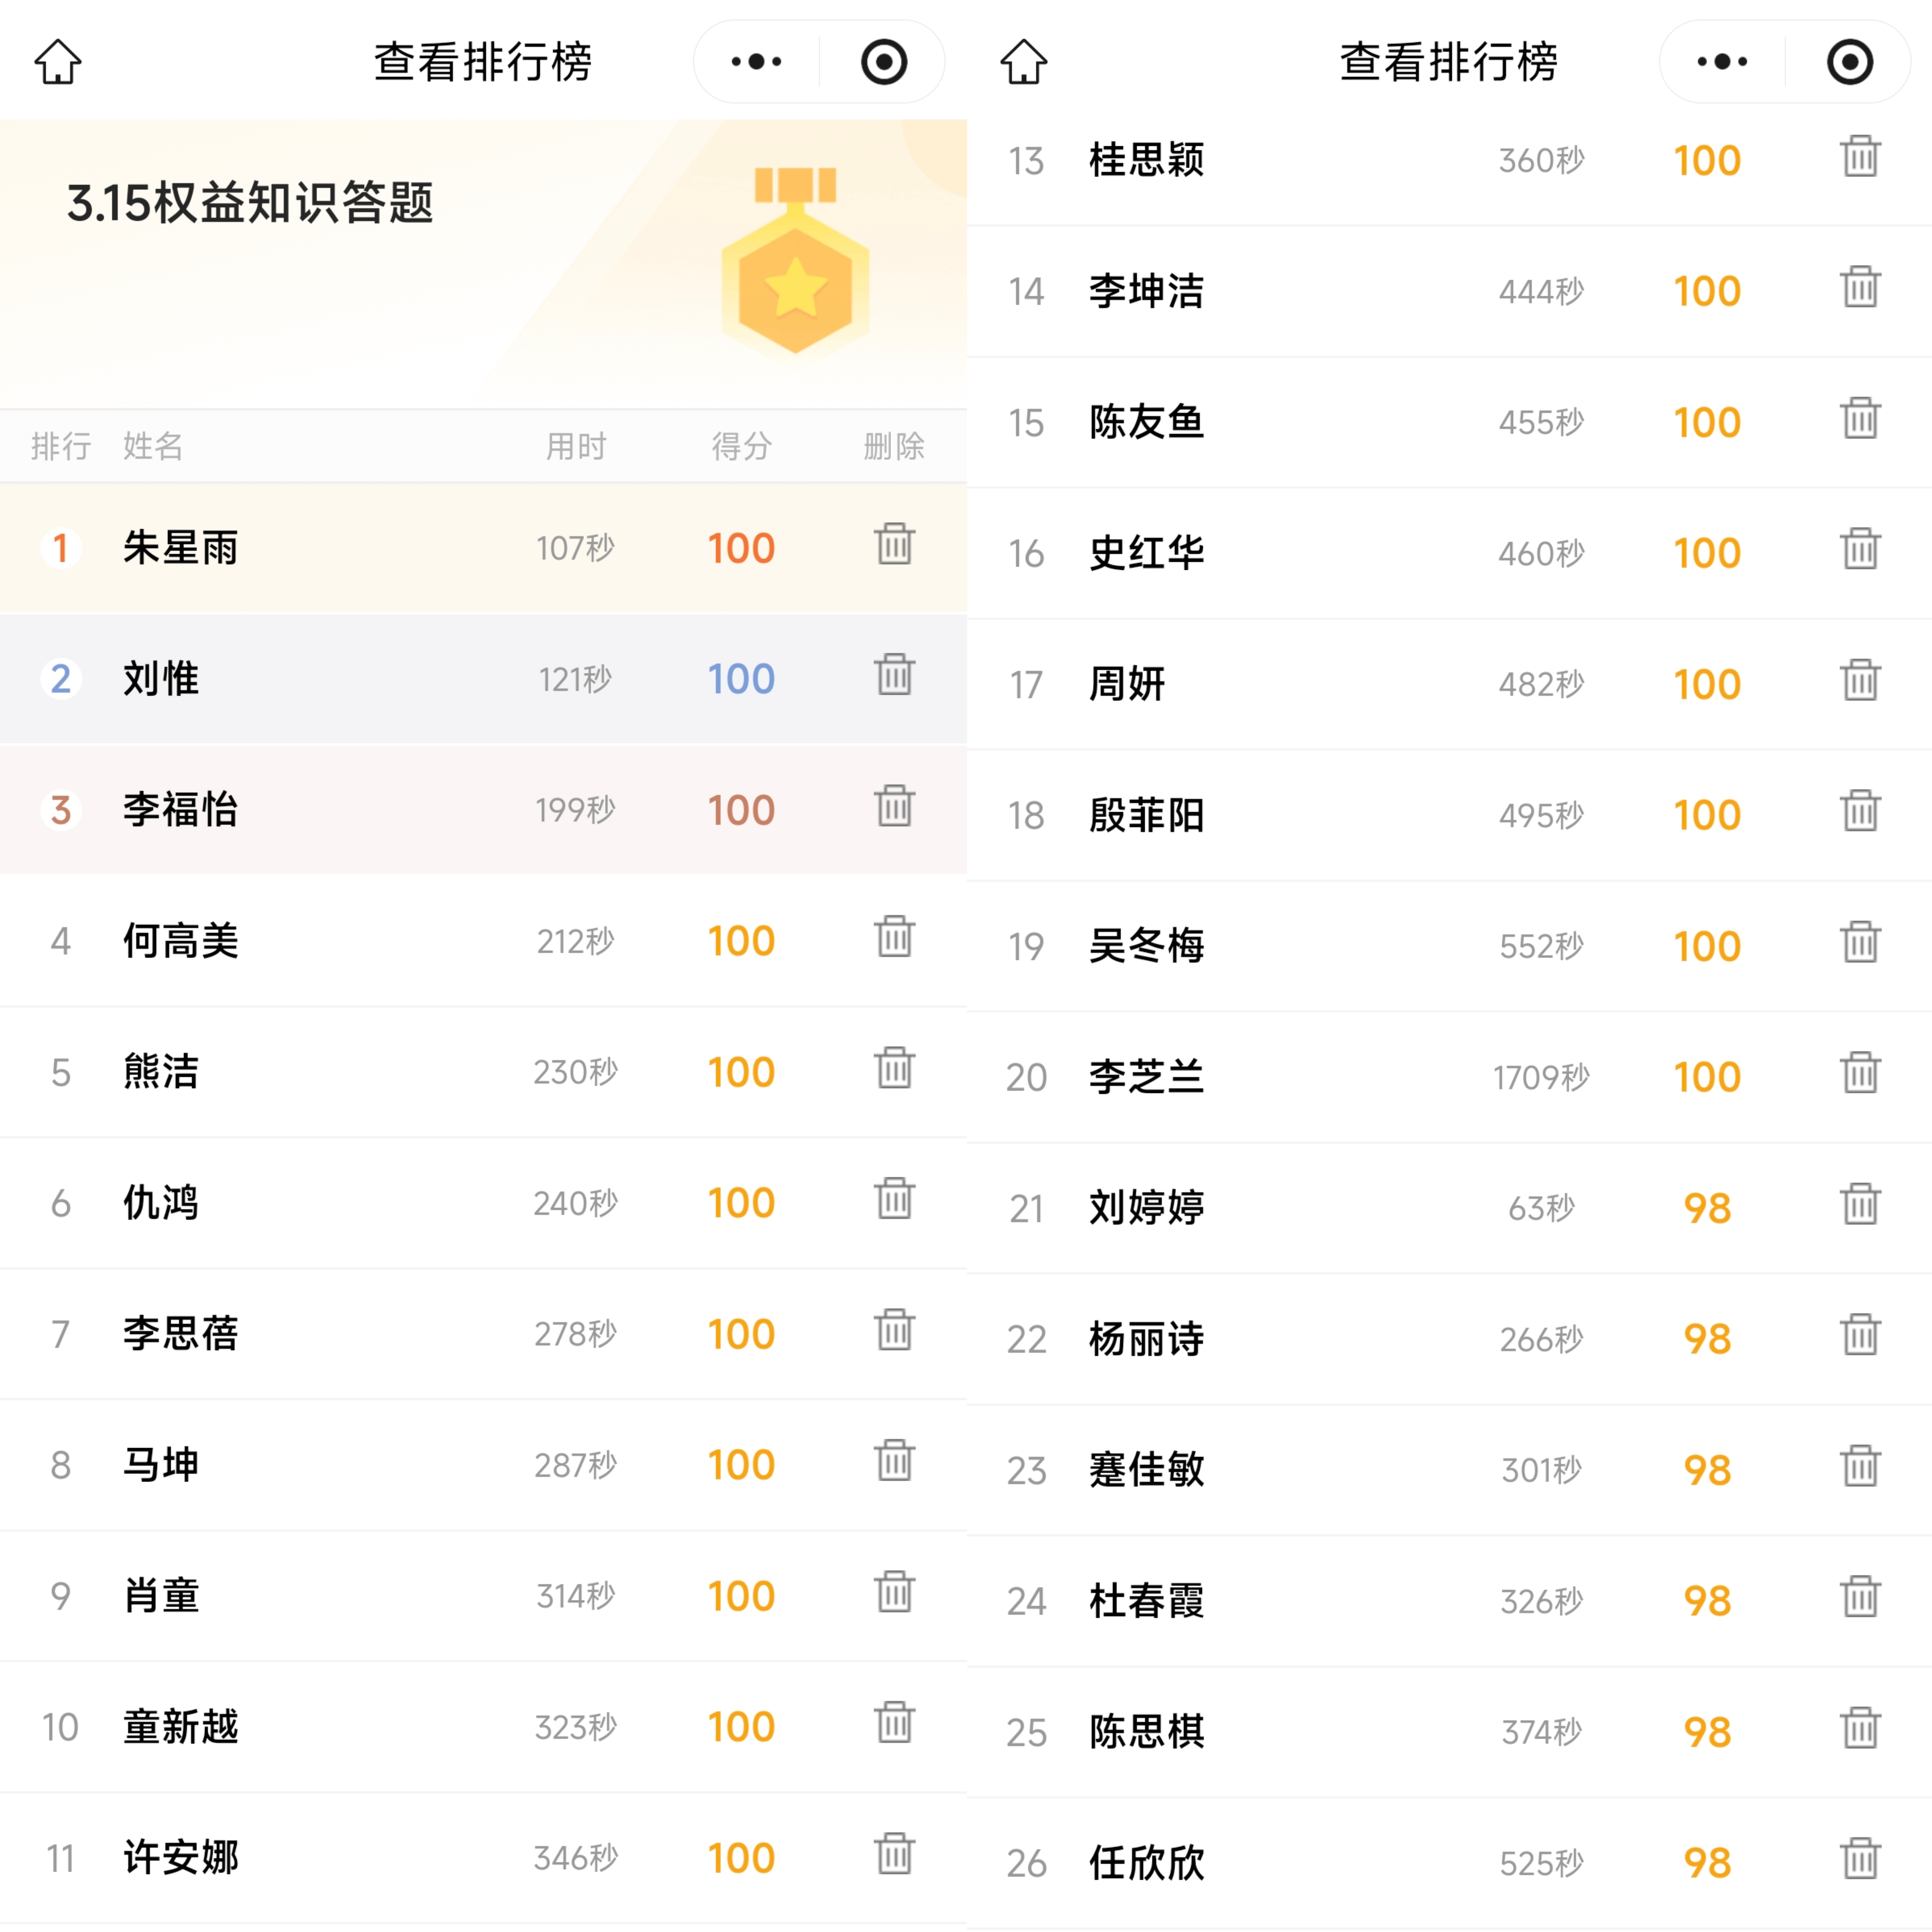
Task: Tap the circular close target in left header
Action: pyautogui.click(x=884, y=62)
